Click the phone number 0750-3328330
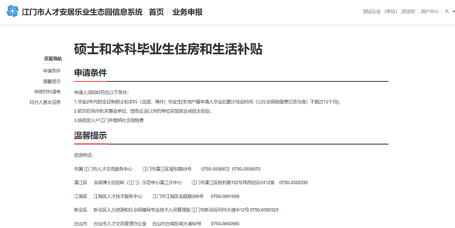The height and width of the screenshot is (228, 455). [x=293, y=183]
